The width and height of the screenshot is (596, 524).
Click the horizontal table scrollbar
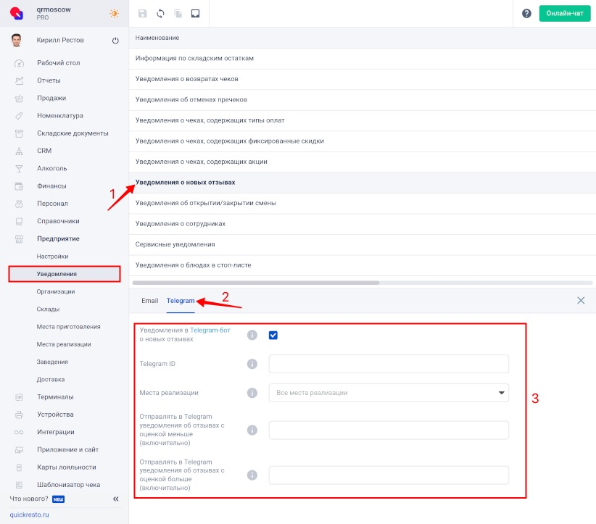255,283
